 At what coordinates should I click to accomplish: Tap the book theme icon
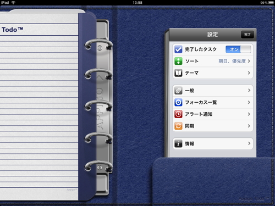click(x=178, y=73)
